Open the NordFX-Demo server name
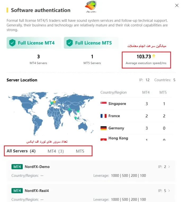Screen dimensions: 181x202 37,167
